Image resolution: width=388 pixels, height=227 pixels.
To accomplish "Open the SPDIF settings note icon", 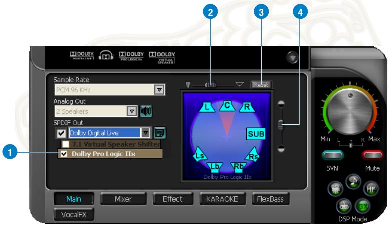I will [160, 133].
